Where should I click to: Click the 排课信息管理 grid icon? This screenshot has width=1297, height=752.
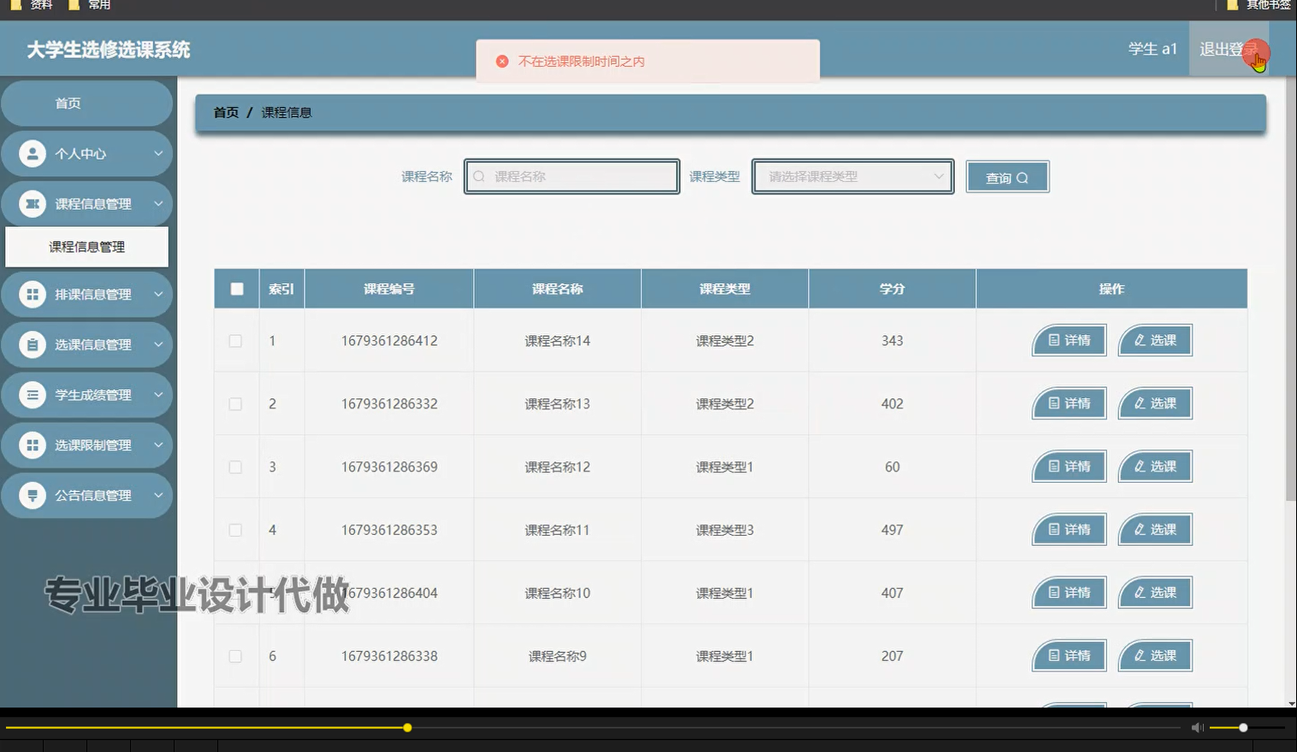33,294
